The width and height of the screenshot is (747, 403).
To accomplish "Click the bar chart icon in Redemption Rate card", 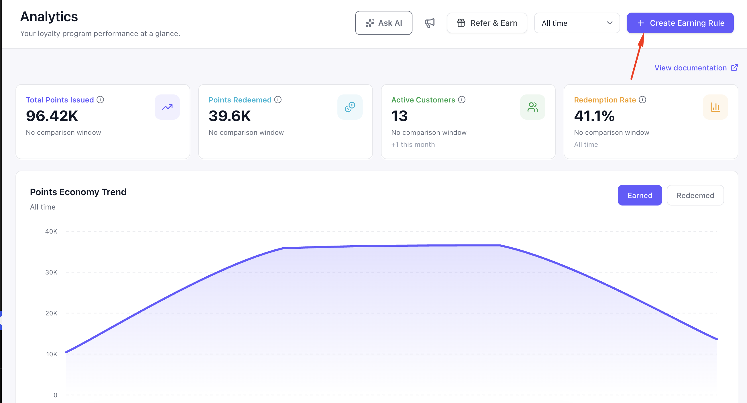I will click(x=715, y=107).
